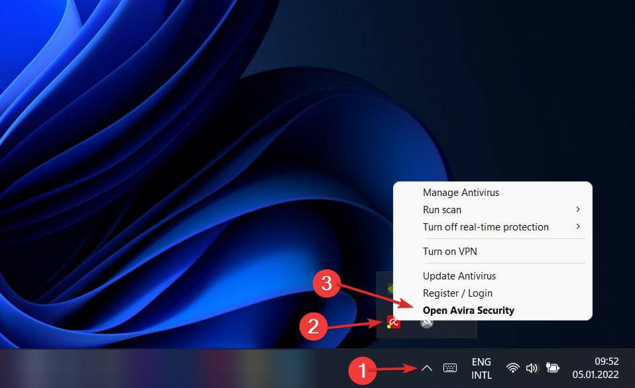Click the Wi-Fi network icon
635x388 pixels.
(513, 367)
